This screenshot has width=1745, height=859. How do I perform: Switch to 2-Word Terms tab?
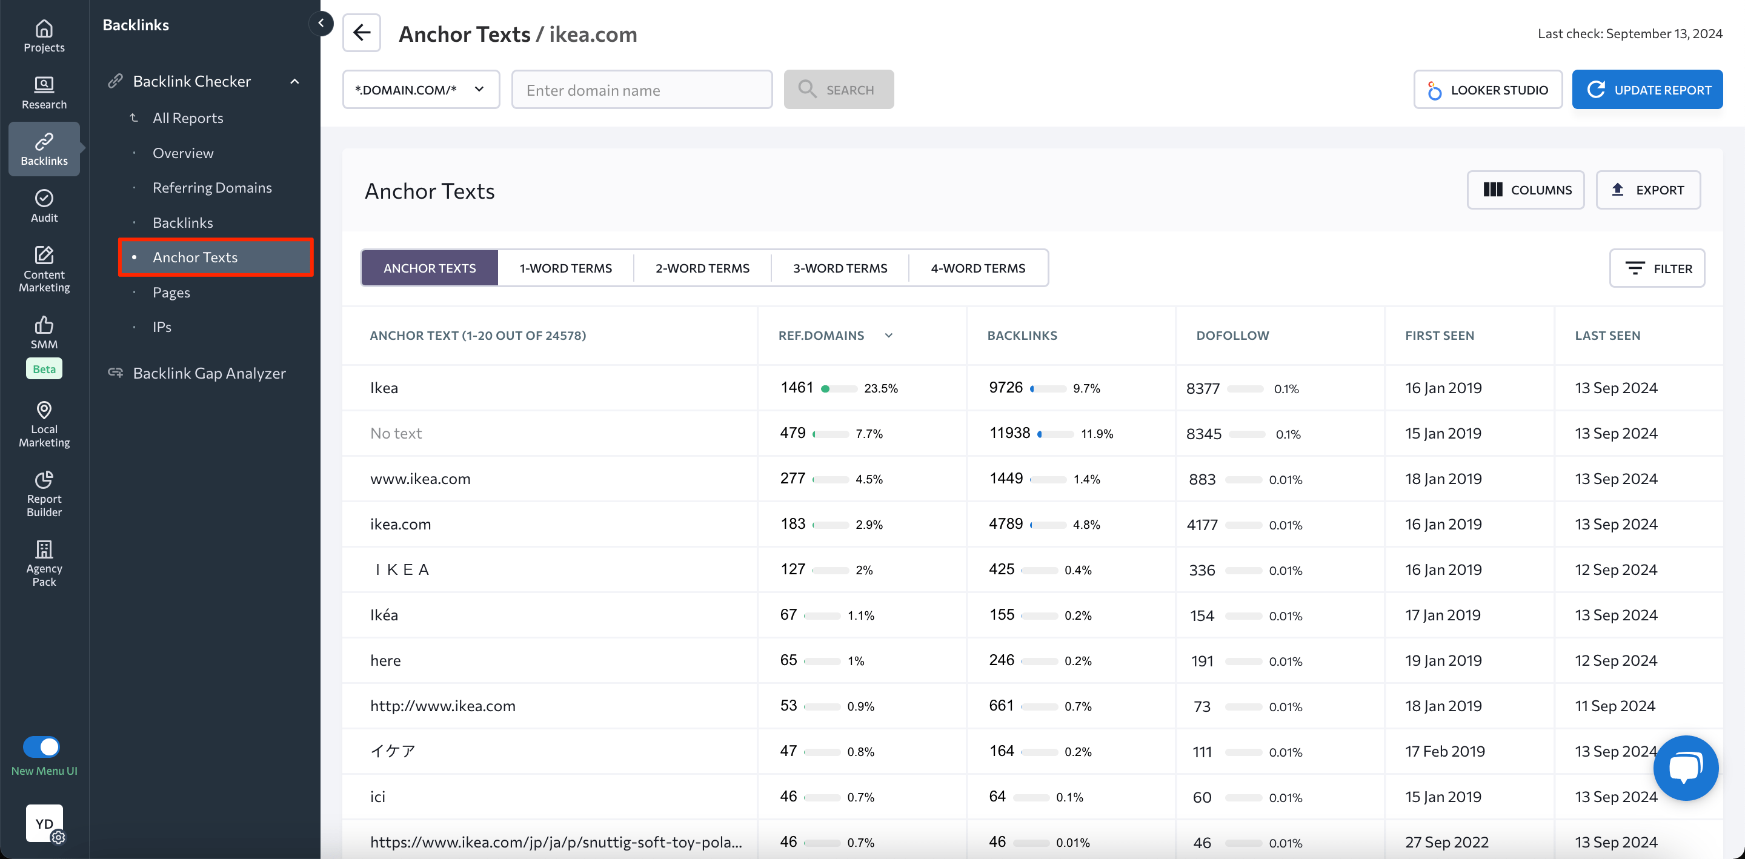[702, 268]
